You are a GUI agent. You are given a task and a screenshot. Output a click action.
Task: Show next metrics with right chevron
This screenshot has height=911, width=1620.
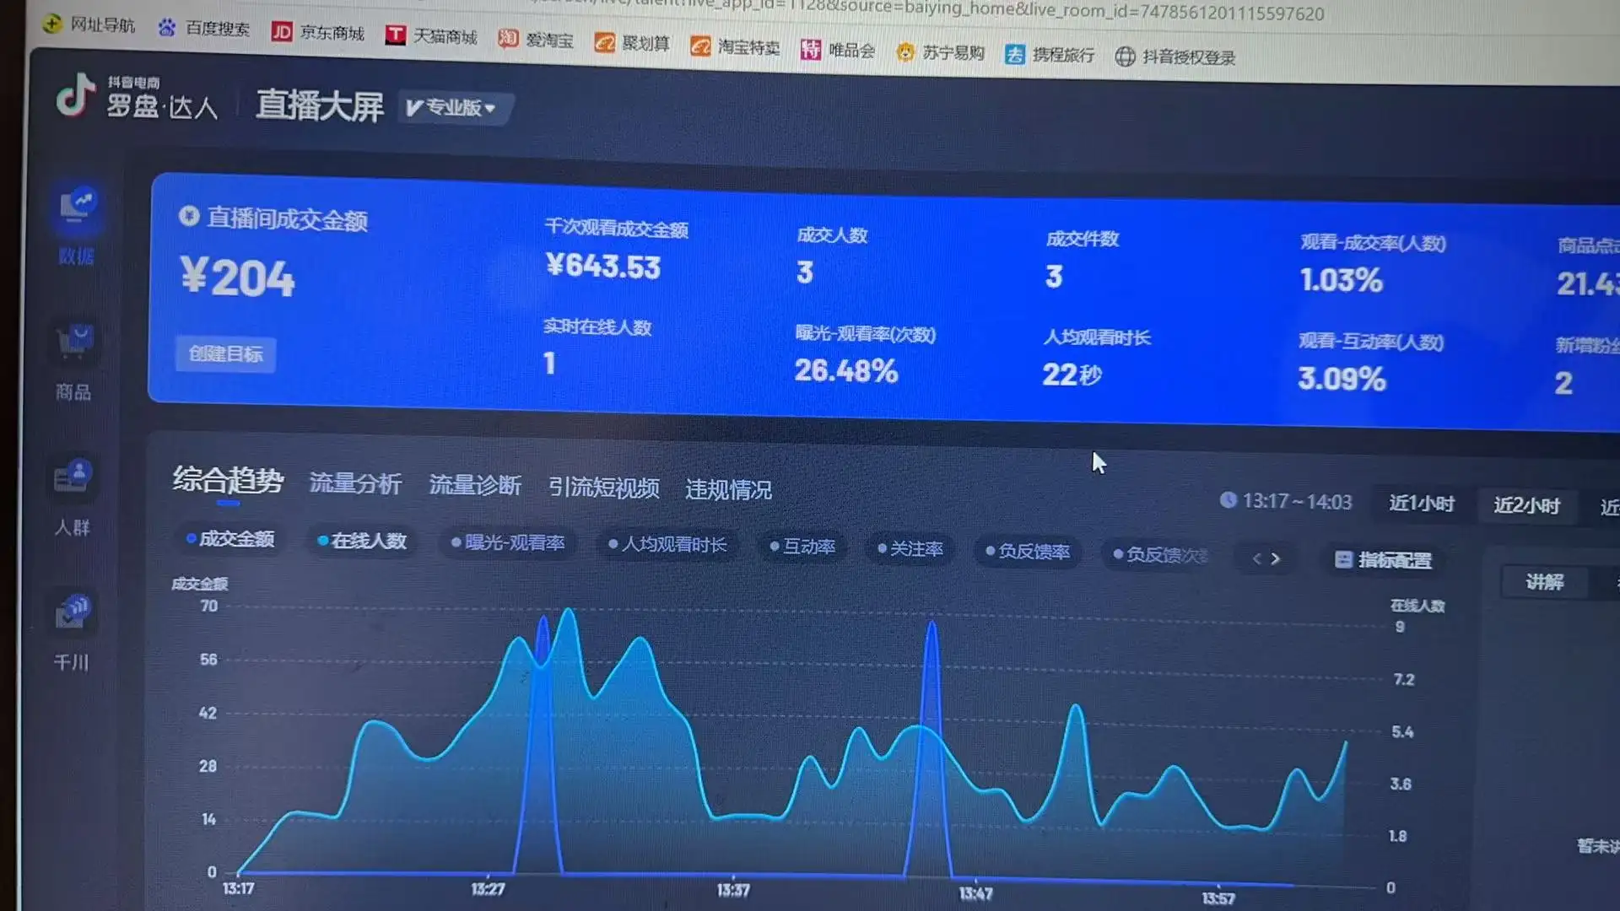(1276, 558)
